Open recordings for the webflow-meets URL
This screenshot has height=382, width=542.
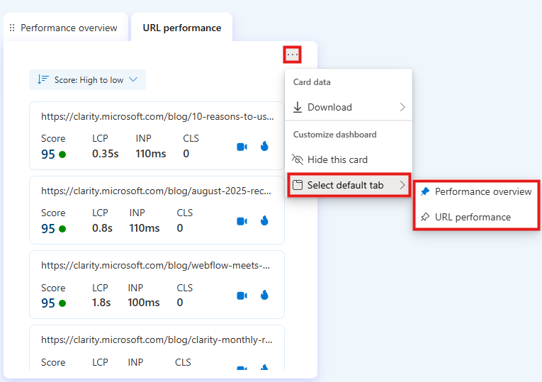pyautogui.click(x=242, y=296)
